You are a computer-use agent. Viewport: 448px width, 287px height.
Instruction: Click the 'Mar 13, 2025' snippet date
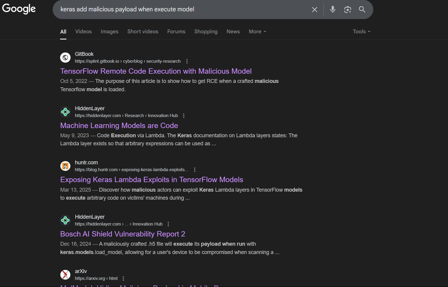coord(76,190)
